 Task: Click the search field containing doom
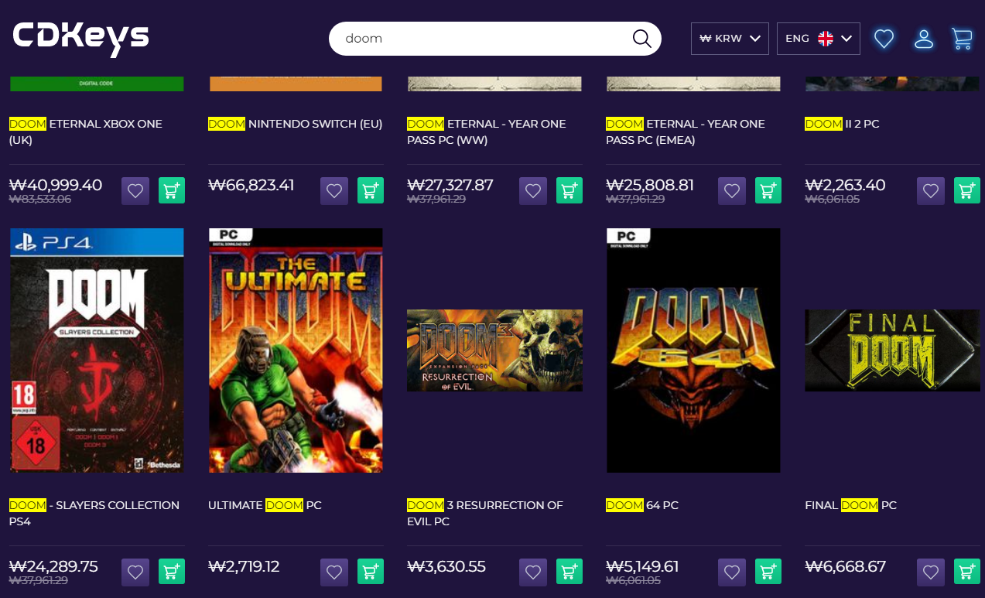(x=495, y=39)
